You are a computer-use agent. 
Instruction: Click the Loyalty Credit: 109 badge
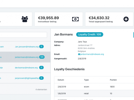click(90, 34)
